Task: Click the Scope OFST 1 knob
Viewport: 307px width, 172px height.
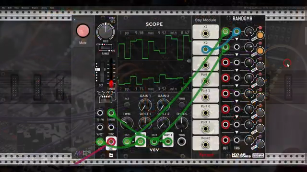Action: pyautogui.click(x=145, y=123)
